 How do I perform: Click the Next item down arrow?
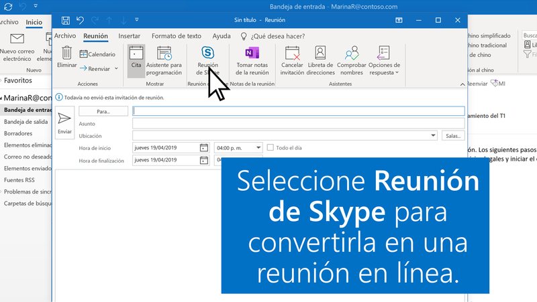tap(124, 21)
